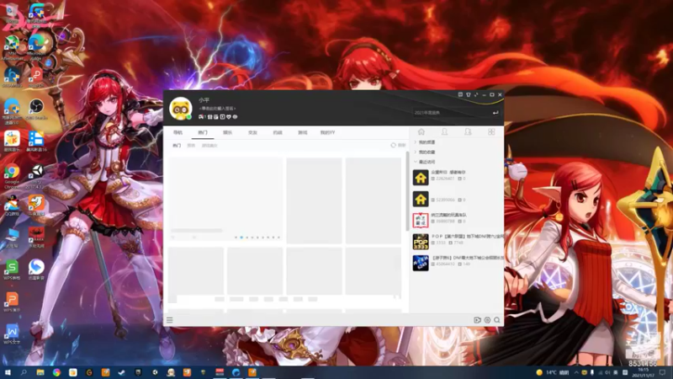The width and height of the screenshot is (673, 379).
Task: Open the Recycle Bin on desktop
Action: point(12,13)
